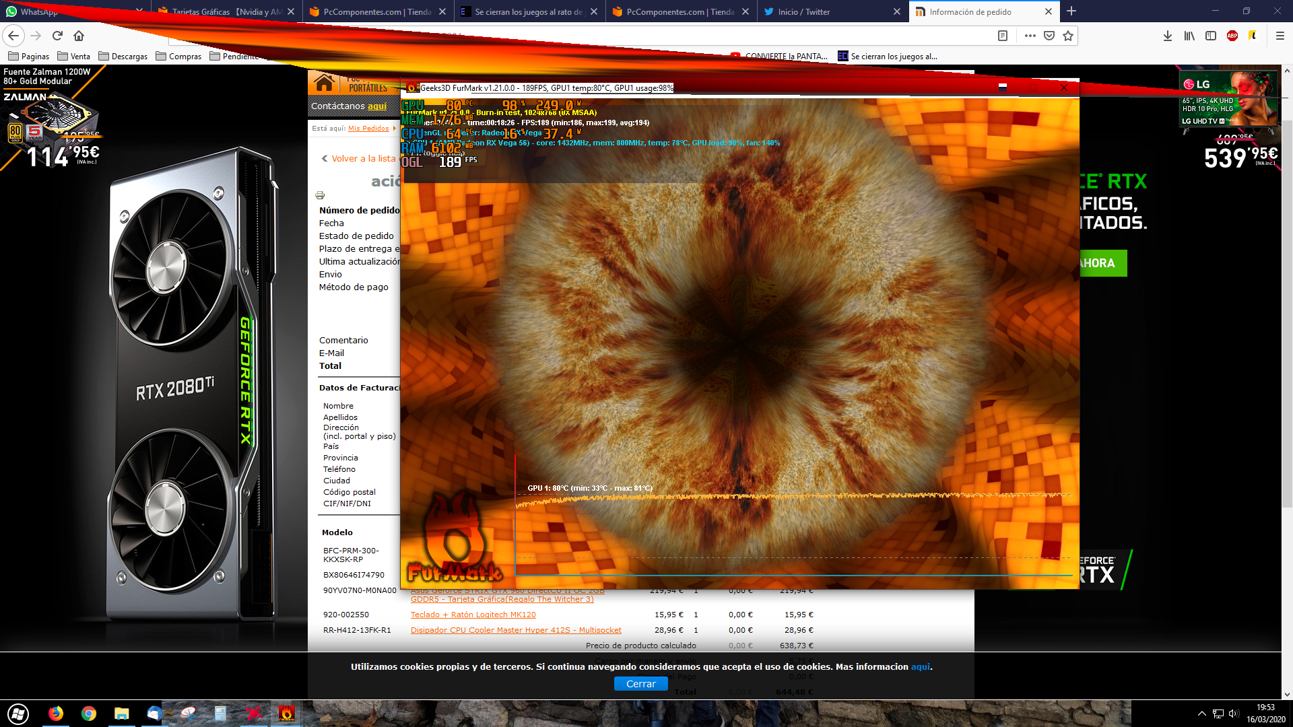Open the Se cierran los juegos bookmark
Viewport: 1293px width, 727px height.
tap(888, 57)
